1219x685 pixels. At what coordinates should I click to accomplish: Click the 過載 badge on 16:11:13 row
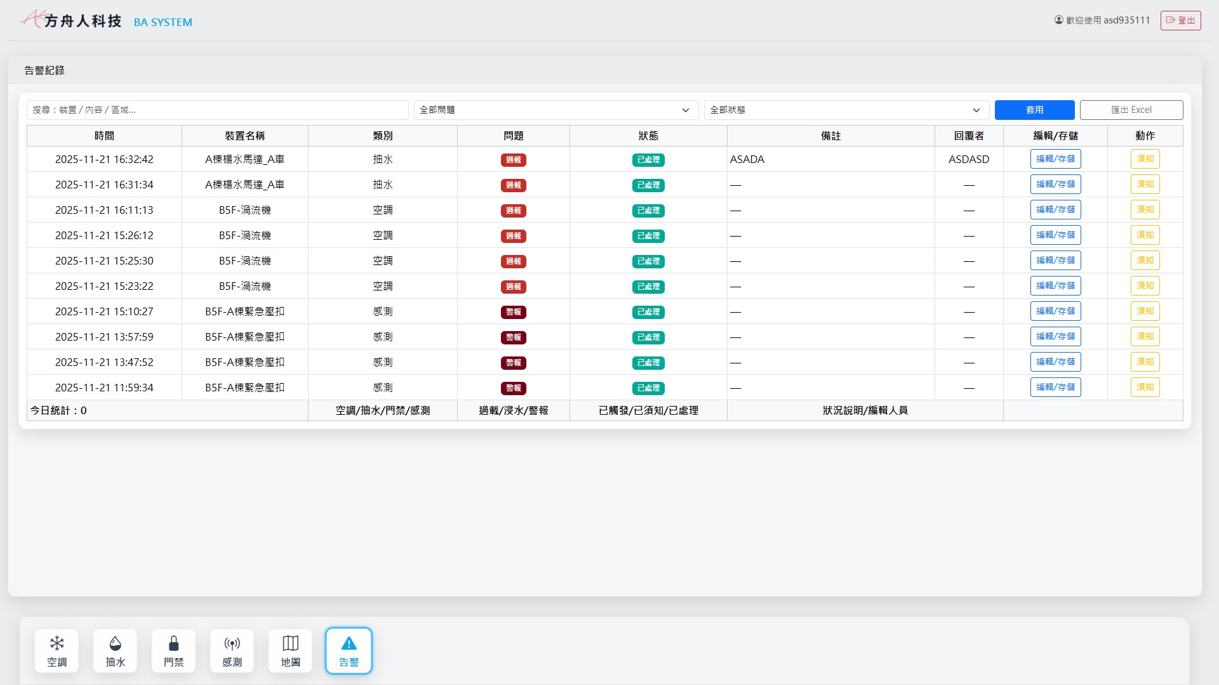513,211
